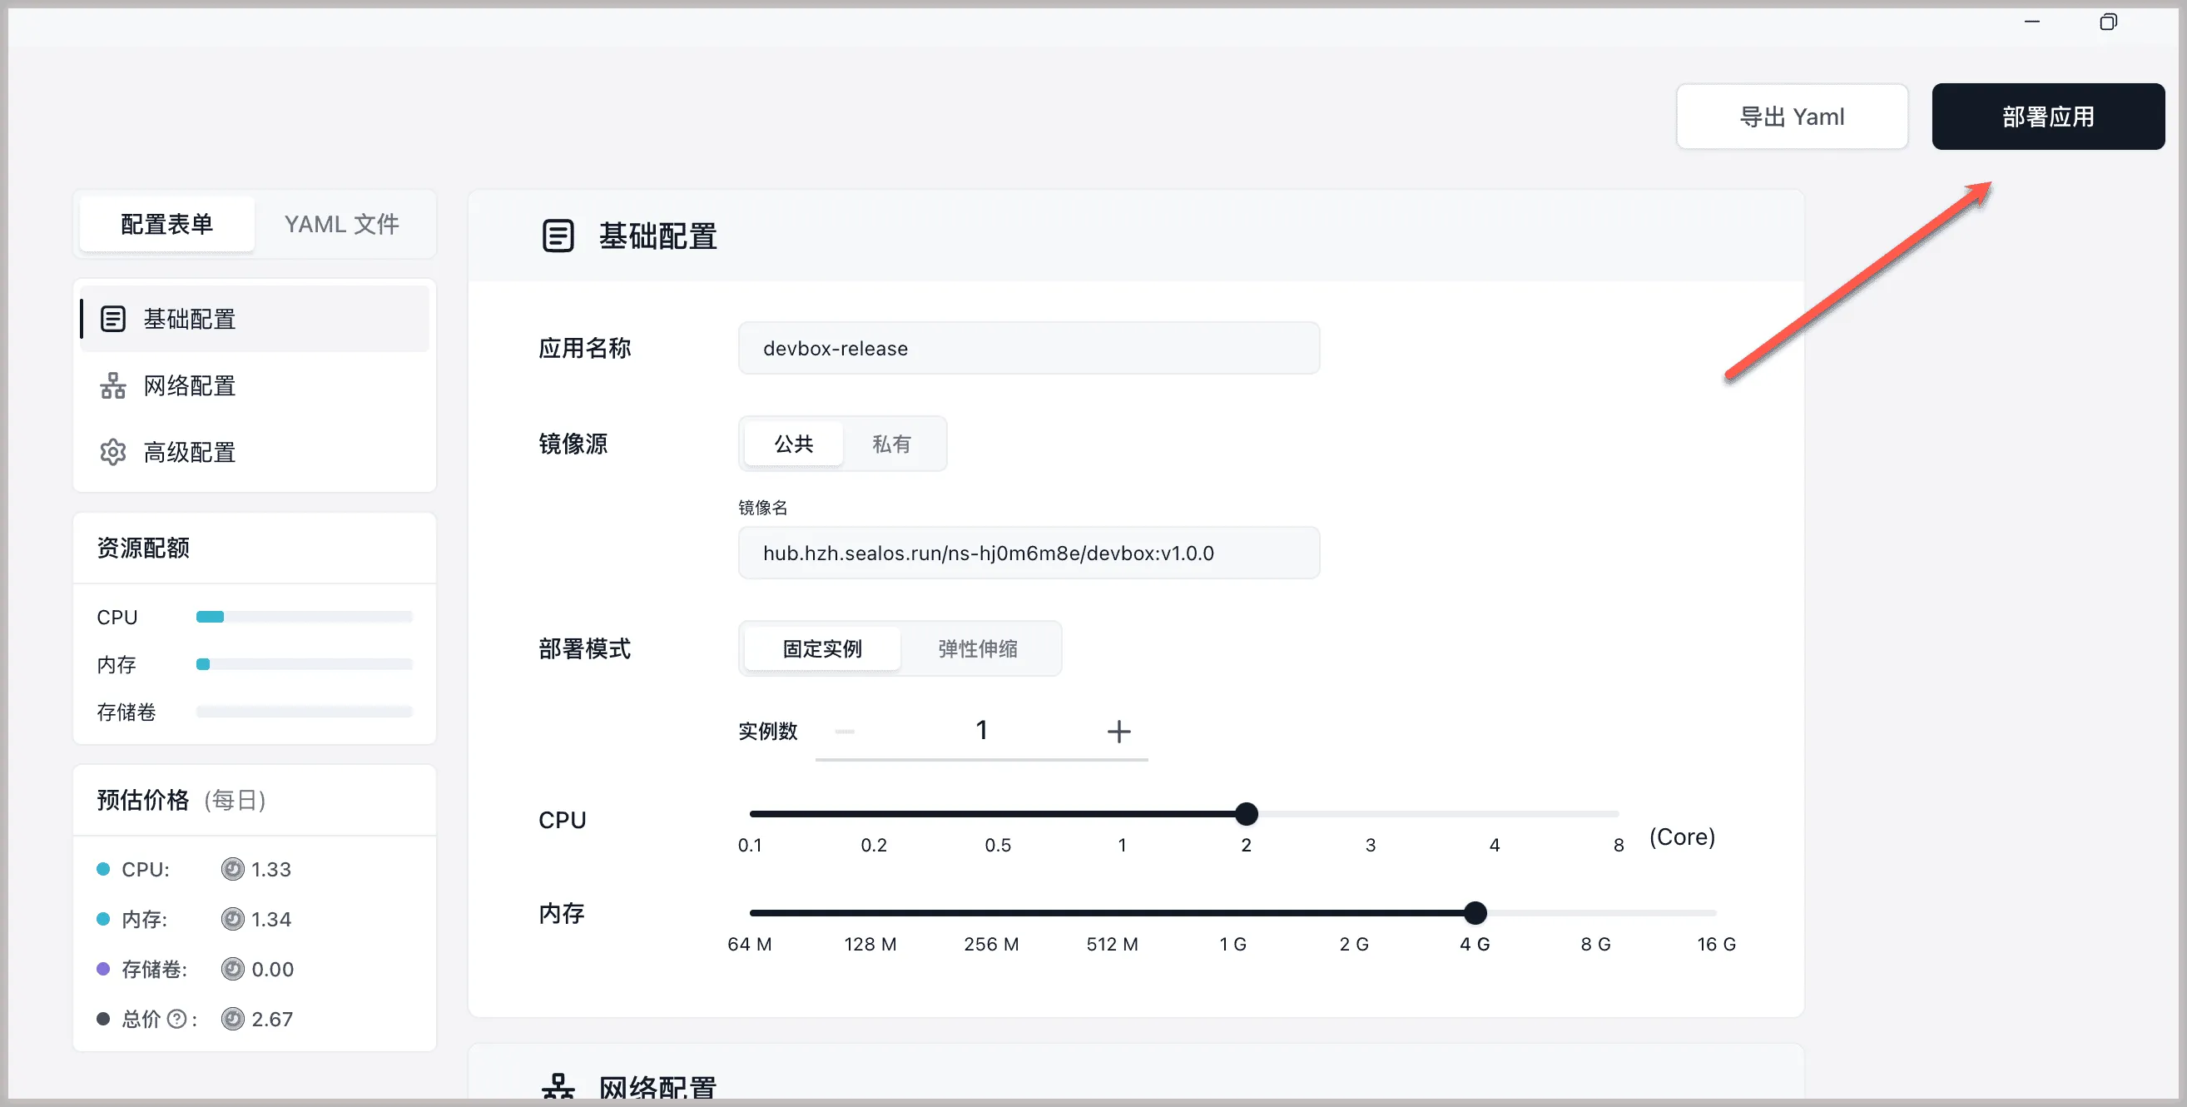Switch deployment mode to 弹性伸缩
The width and height of the screenshot is (2187, 1107).
[977, 648]
